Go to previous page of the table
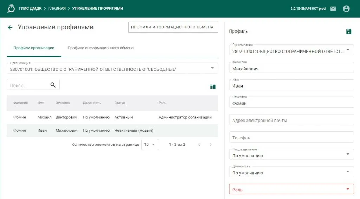This screenshot has width=360, height=199. (x=199, y=145)
